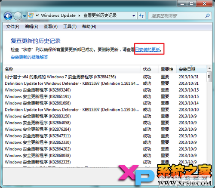Screen dimensions: 215x188
Task: Click 重要 importance in KB2884256 row
Action: [x=165, y=77]
